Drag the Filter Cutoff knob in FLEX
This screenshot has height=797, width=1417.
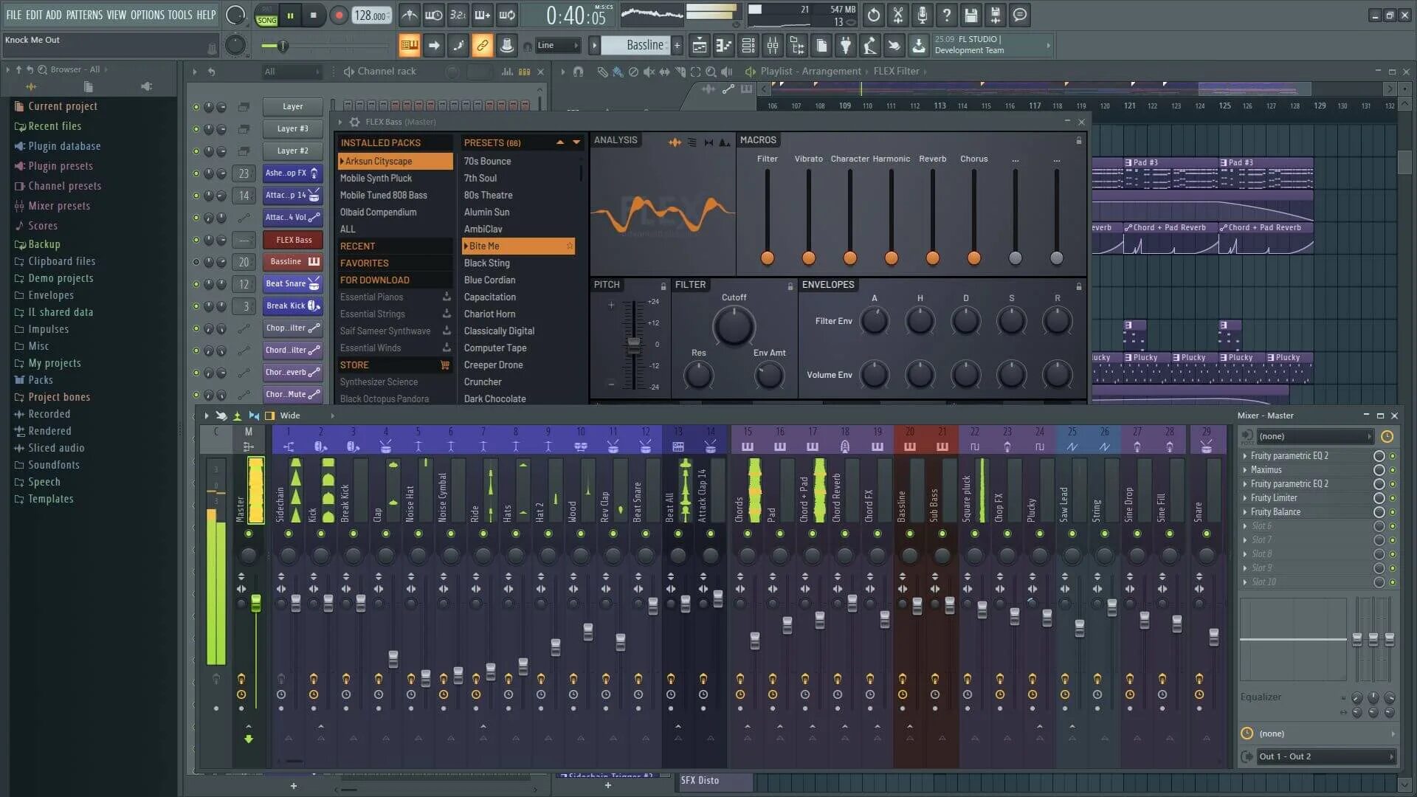point(732,327)
